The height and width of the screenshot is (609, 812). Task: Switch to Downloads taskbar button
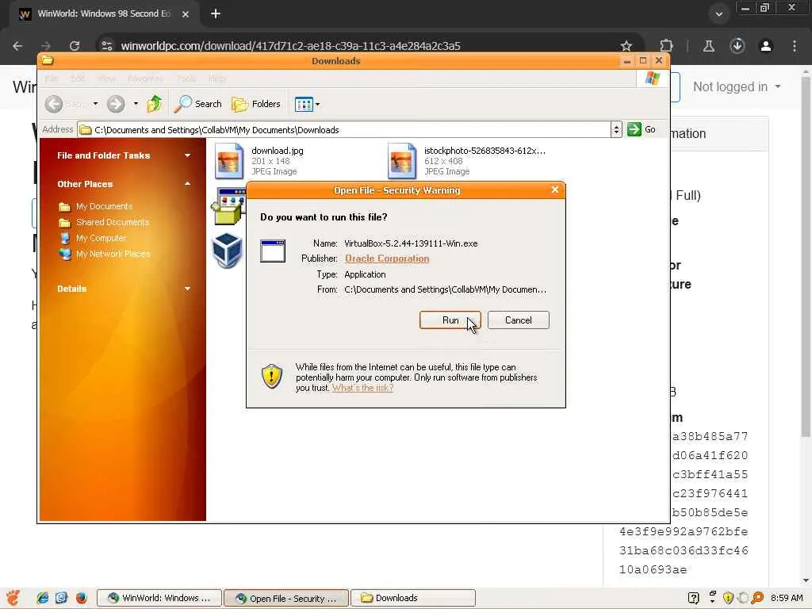click(413, 598)
